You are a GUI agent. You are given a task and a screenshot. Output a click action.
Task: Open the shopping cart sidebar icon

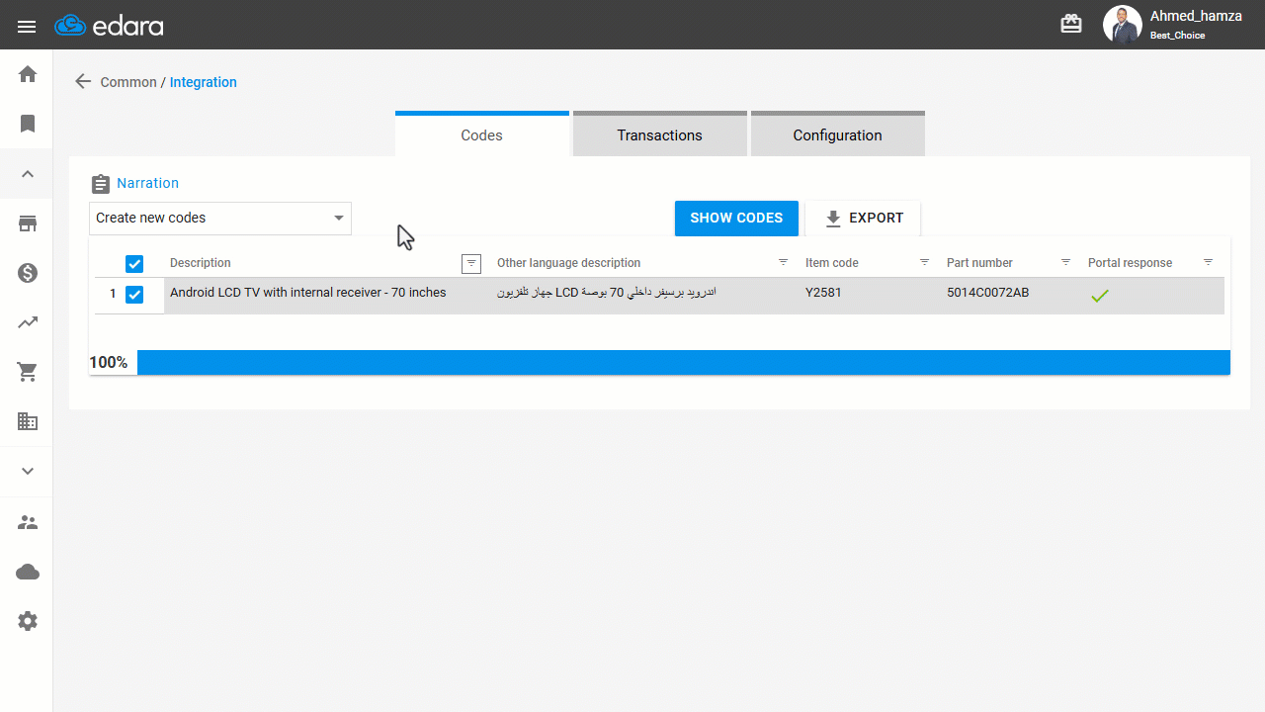[x=28, y=373]
